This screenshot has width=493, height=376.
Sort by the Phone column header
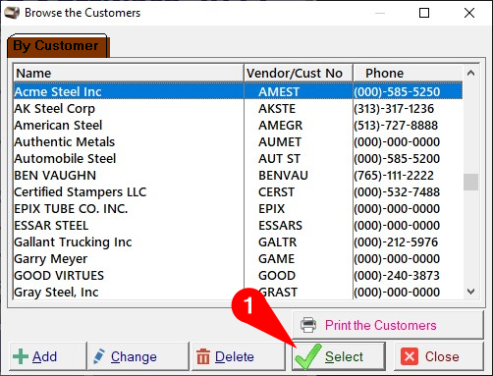(408, 73)
